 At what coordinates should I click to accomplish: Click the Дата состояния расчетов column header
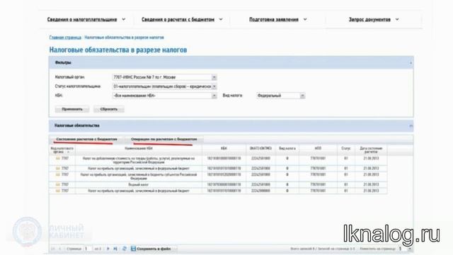click(x=371, y=150)
